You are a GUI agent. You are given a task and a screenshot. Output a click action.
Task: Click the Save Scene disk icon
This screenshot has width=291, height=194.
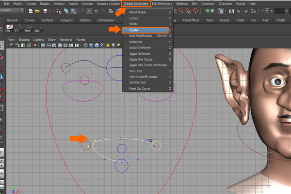pos(45,11)
